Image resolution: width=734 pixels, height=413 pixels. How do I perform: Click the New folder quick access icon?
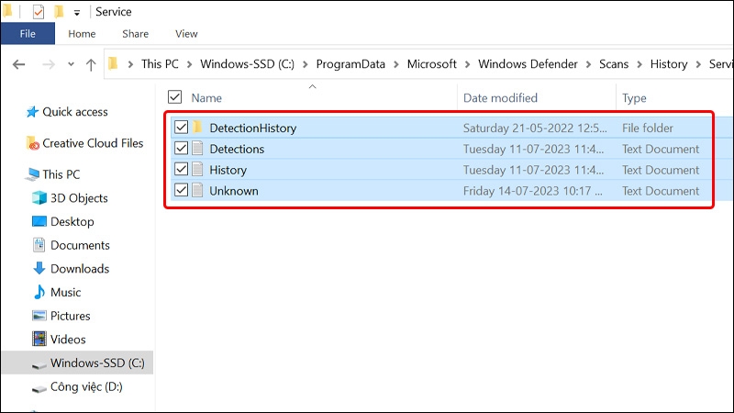point(59,12)
